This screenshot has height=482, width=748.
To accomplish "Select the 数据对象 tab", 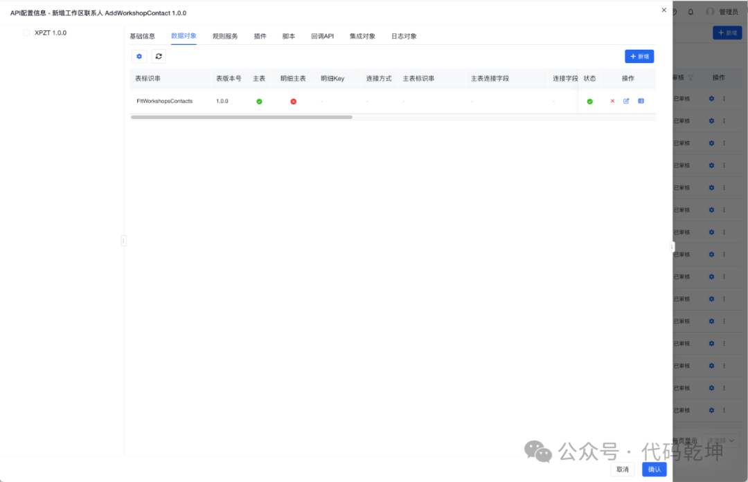I will coord(184,36).
